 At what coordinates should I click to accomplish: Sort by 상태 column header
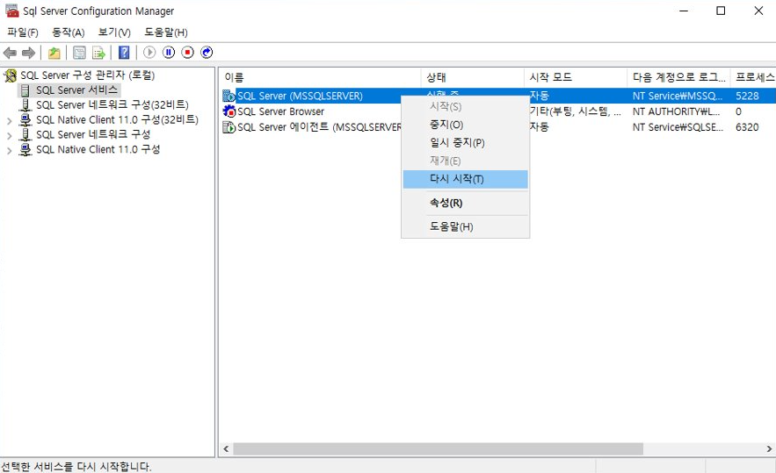pos(472,77)
